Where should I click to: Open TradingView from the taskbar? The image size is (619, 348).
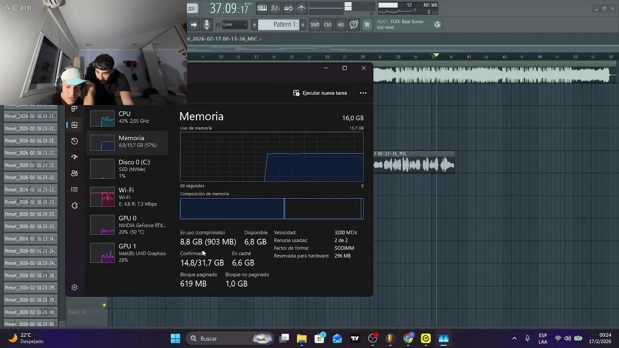pyautogui.click(x=355, y=338)
